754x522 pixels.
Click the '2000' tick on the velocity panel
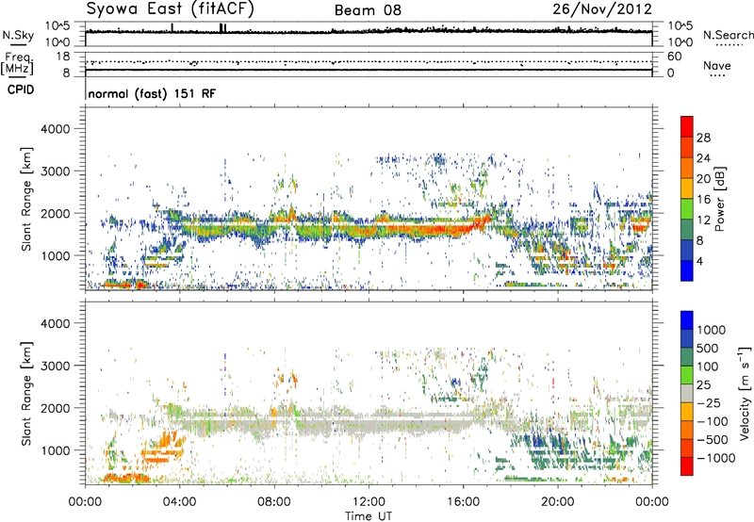coord(56,408)
